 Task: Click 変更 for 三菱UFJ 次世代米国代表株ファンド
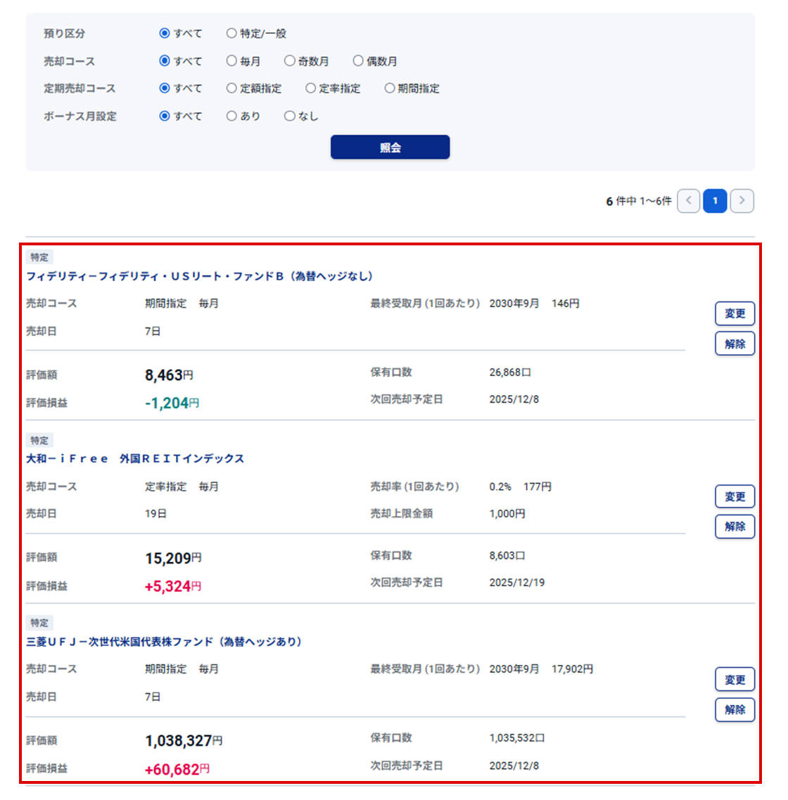coord(735,680)
